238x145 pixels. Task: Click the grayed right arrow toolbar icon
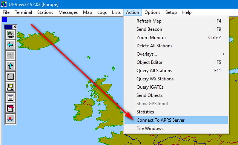11,56
